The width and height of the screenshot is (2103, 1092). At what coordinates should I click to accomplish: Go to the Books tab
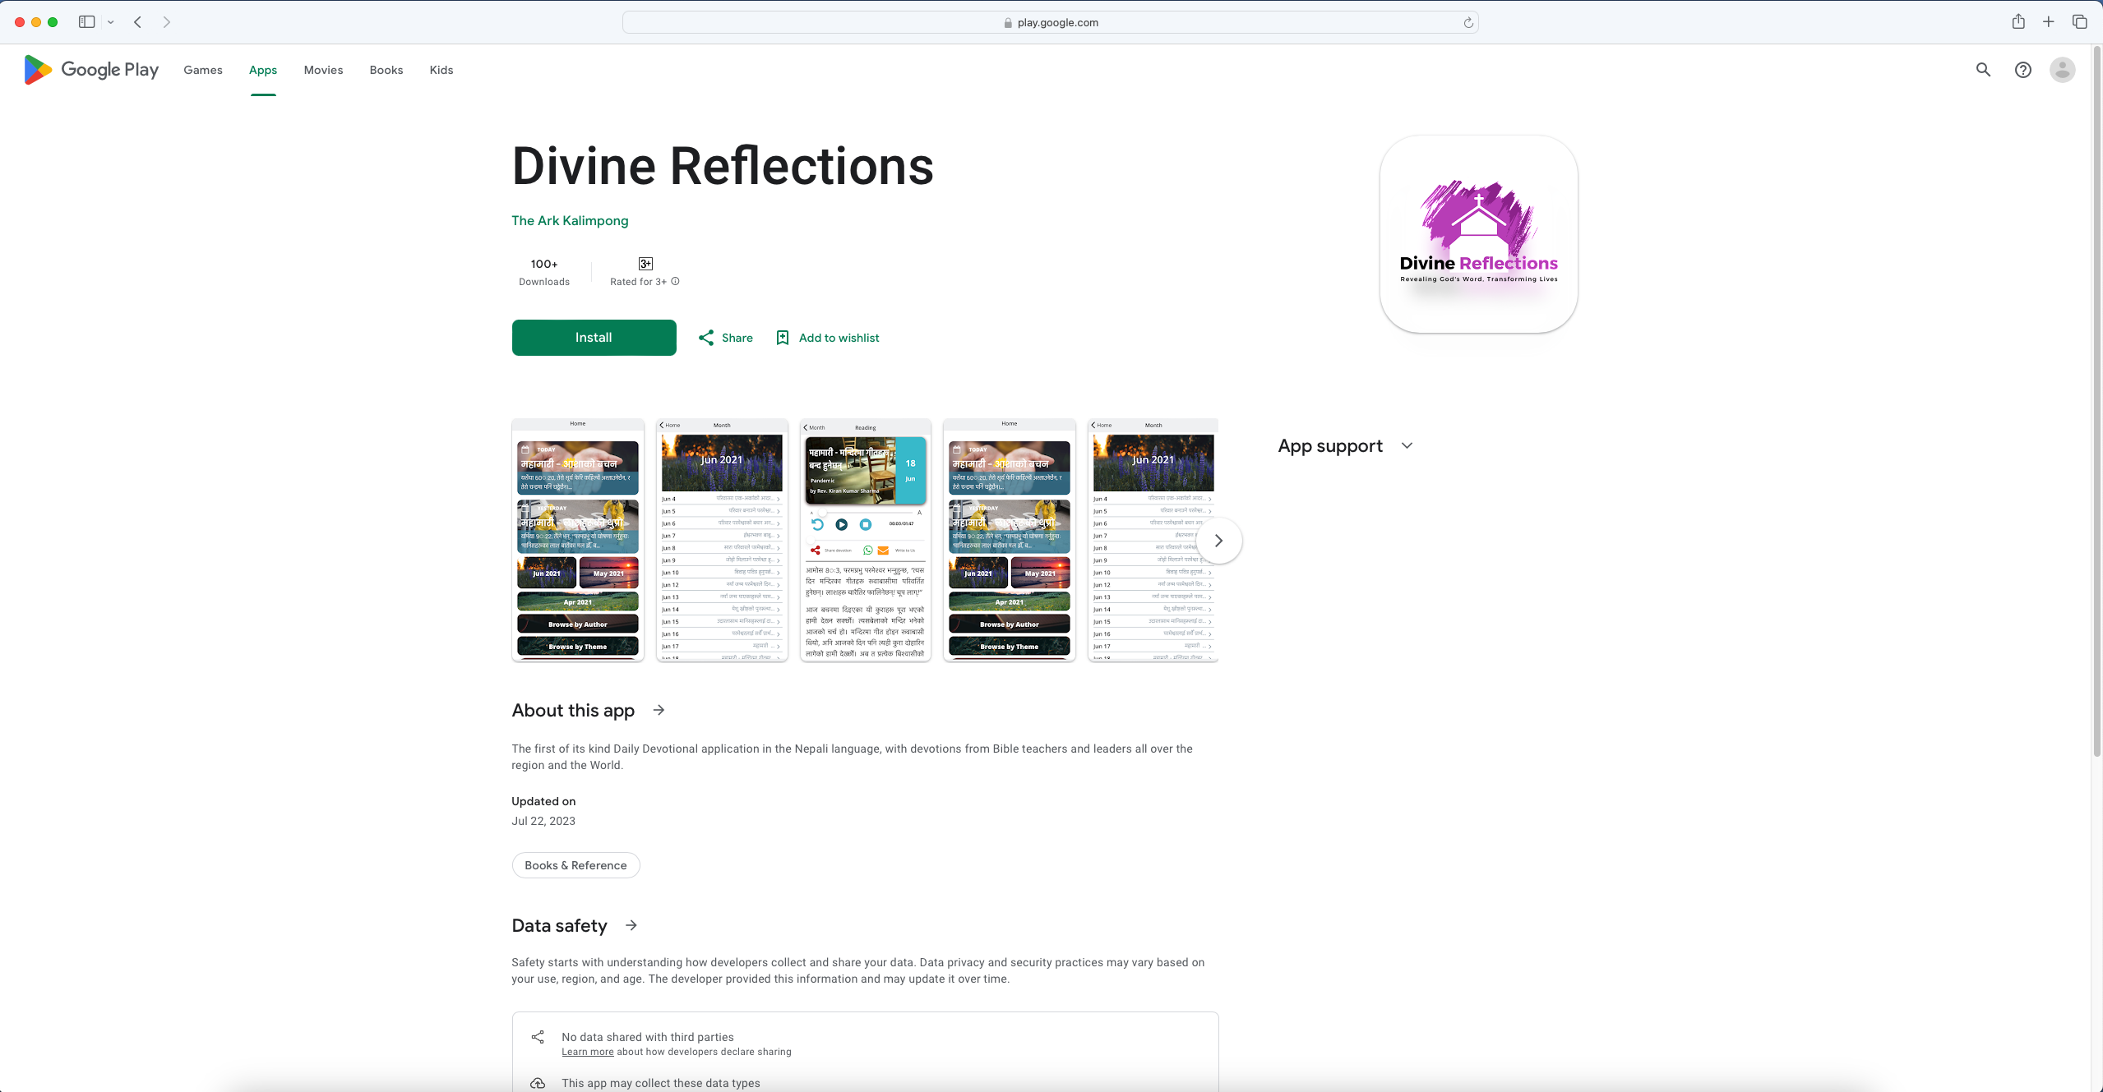pyautogui.click(x=386, y=70)
